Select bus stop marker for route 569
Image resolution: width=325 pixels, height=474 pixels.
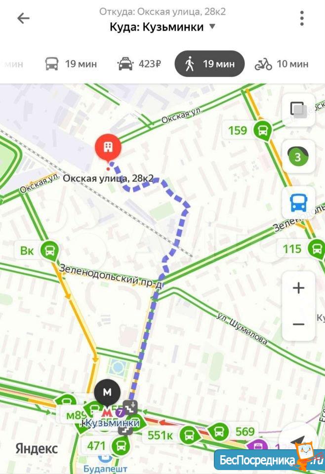pyautogui.click(x=219, y=432)
